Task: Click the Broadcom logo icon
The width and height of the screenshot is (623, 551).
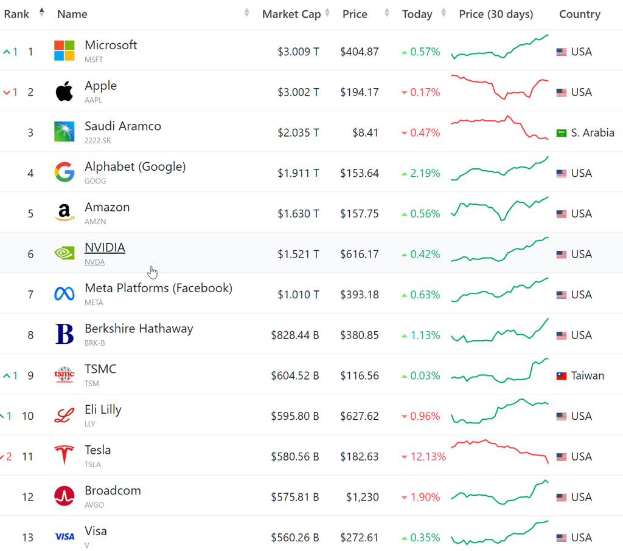Action: (64, 496)
